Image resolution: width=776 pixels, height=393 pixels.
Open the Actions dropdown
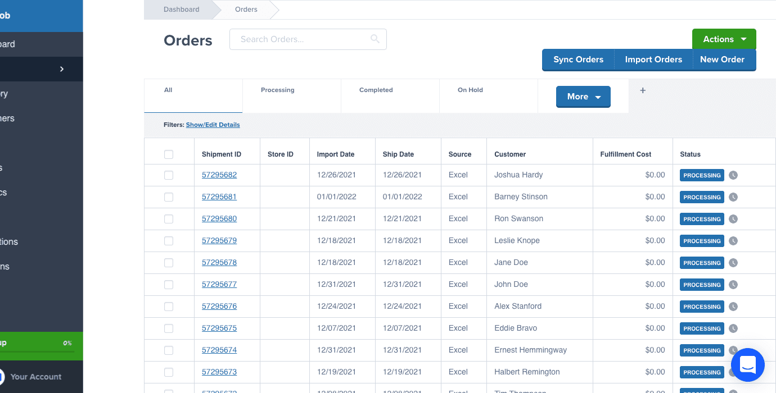(x=724, y=39)
